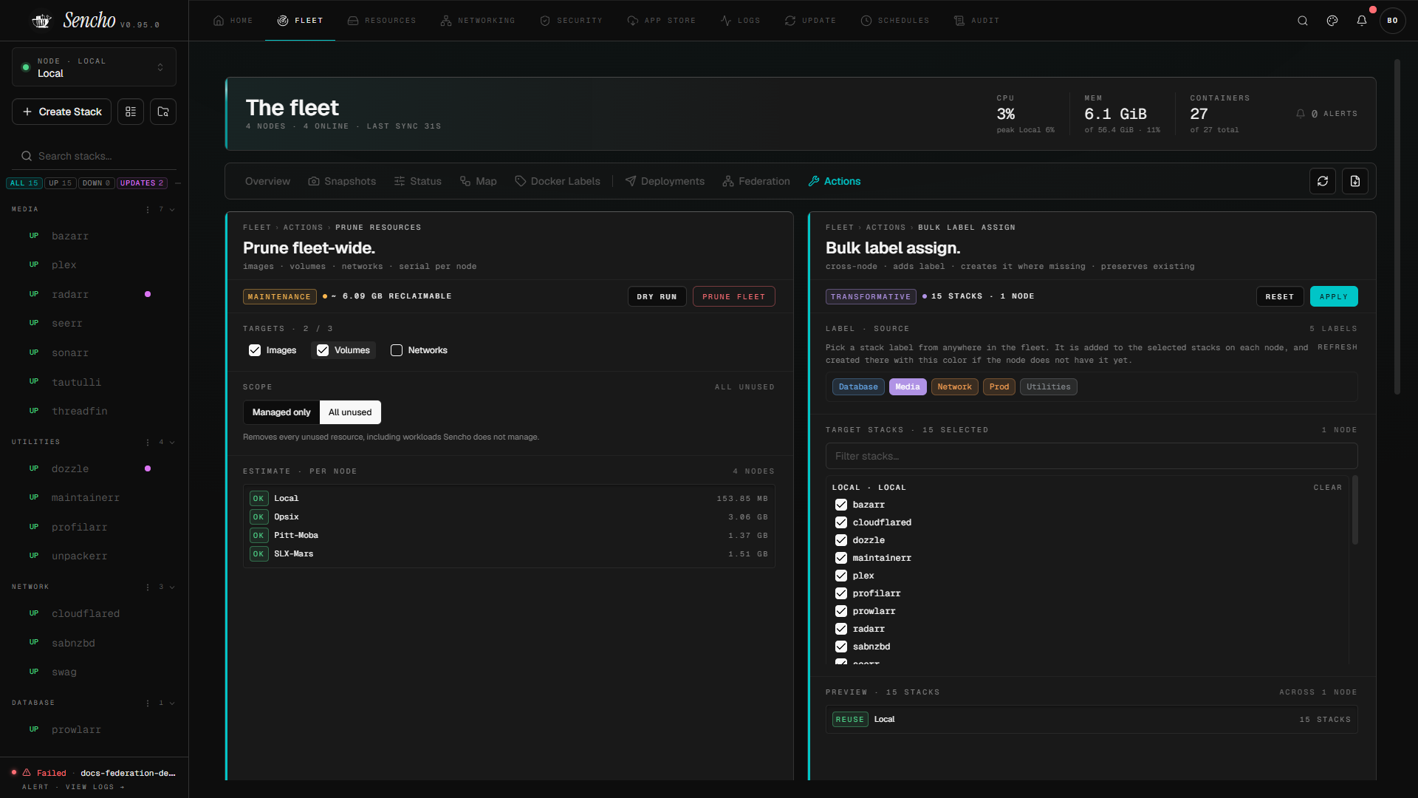Uncheck the cloudflared stack checkbox
The image size is (1418, 798).
[x=841, y=522]
